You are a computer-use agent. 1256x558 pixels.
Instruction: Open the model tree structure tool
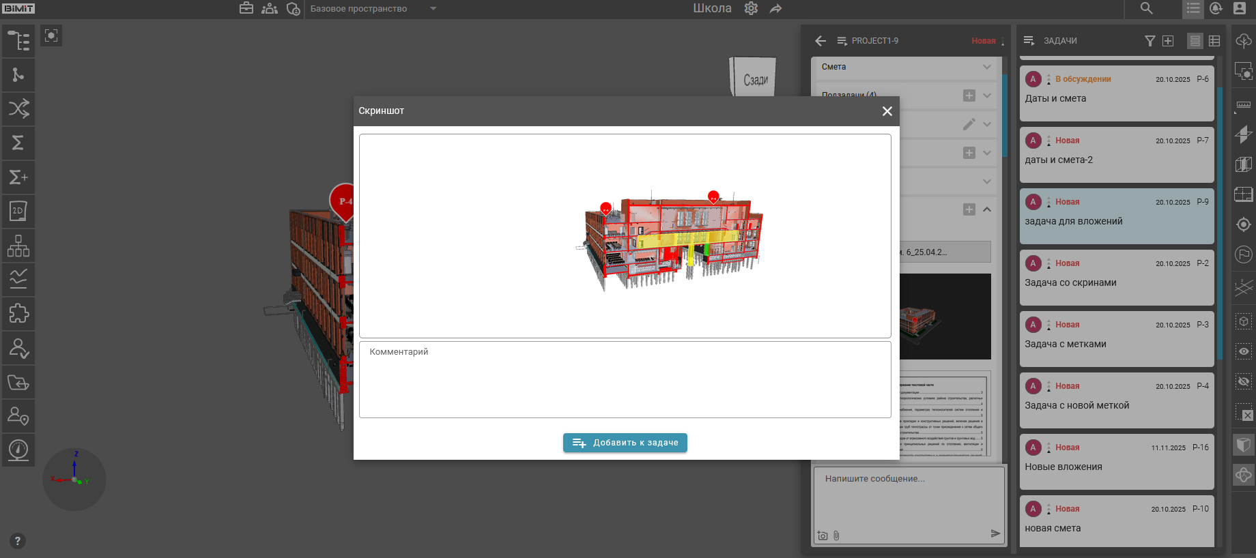[18, 41]
